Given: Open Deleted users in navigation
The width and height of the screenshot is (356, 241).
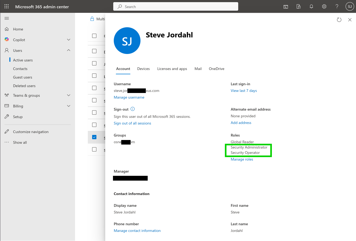Looking at the screenshot, I should pos(24,86).
